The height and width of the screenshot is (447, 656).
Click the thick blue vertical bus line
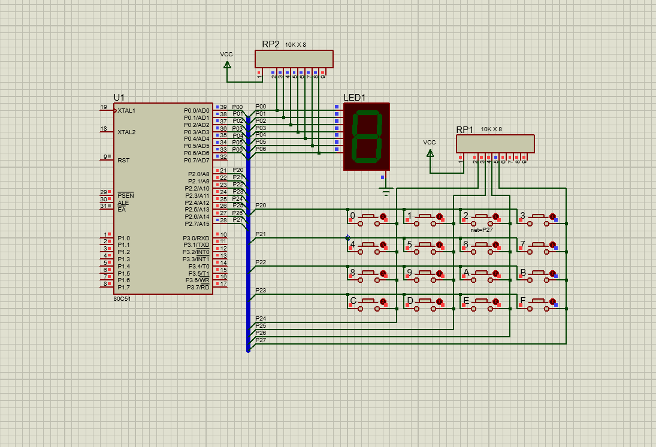(248, 234)
